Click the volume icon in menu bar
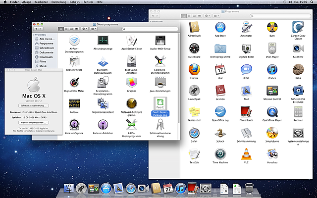The height and width of the screenshot is (198, 317). pos(290,2)
